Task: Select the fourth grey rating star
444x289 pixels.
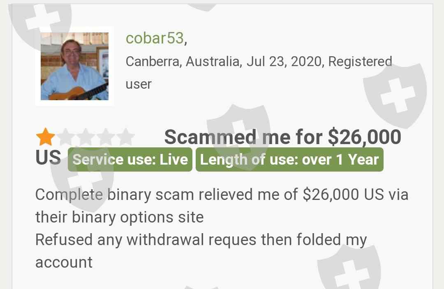Action: (105, 137)
